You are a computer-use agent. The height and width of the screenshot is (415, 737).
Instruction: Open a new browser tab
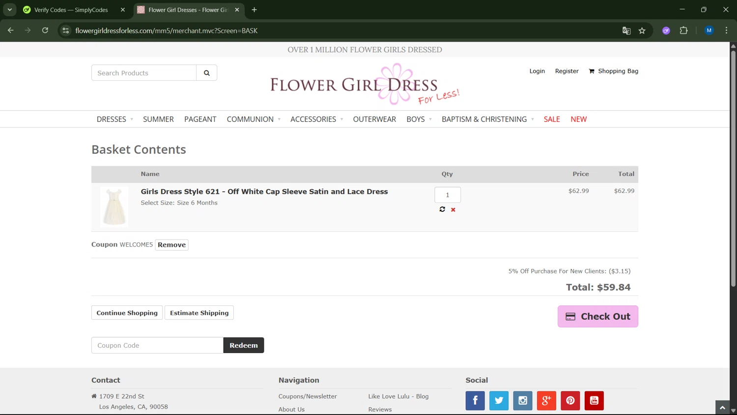coord(254,10)
